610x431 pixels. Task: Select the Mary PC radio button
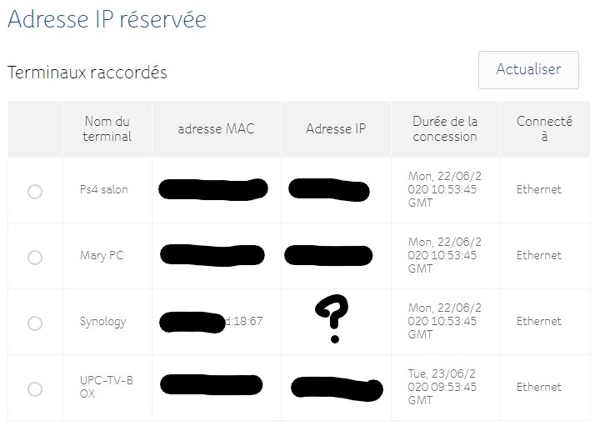coord(35,258)
